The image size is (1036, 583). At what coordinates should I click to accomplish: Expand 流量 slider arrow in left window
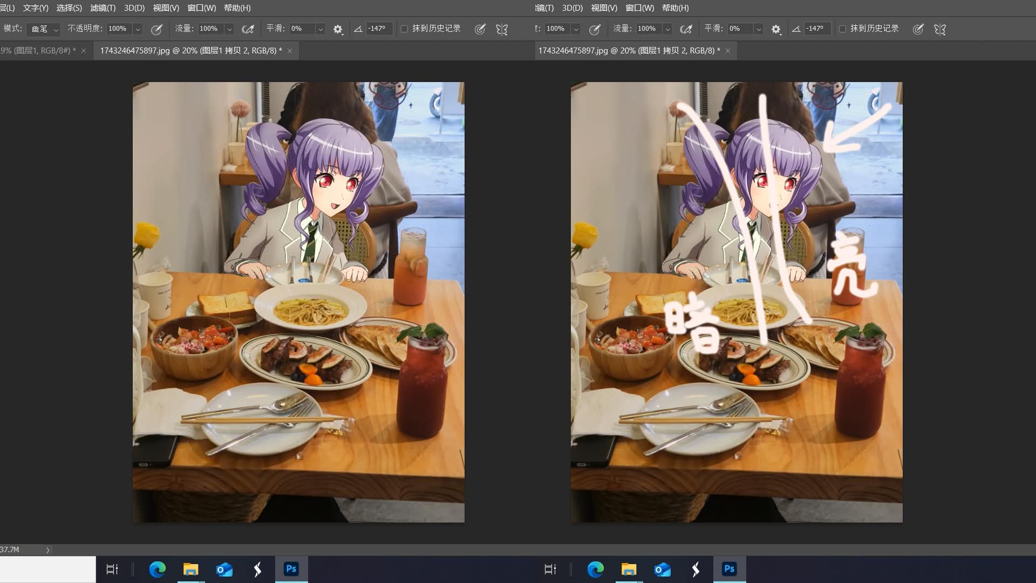[x=229, y=29]
